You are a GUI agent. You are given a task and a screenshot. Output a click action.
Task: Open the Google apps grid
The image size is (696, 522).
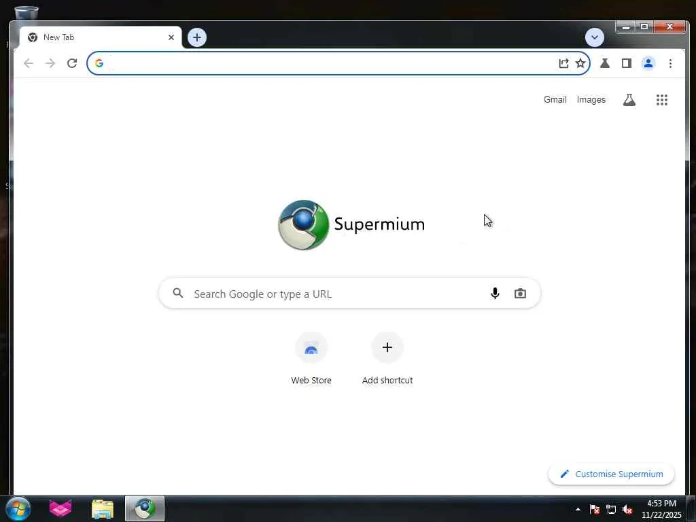662,100
